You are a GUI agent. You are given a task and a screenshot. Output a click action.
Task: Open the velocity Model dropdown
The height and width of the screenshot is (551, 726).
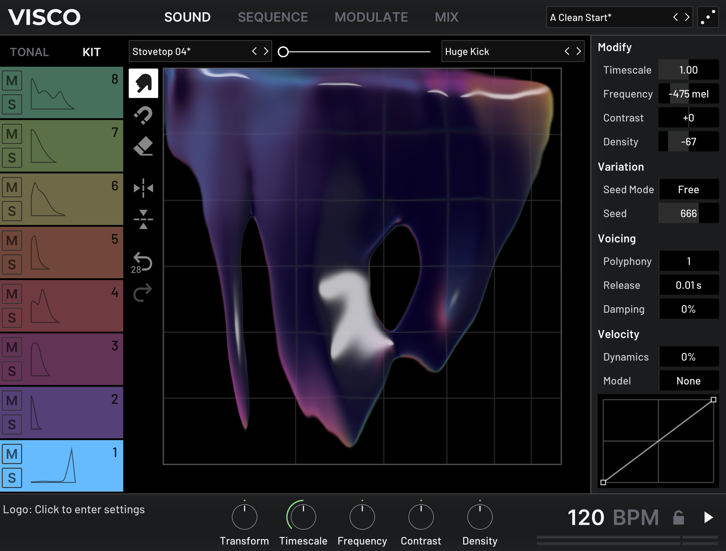(x=688, y=381)
